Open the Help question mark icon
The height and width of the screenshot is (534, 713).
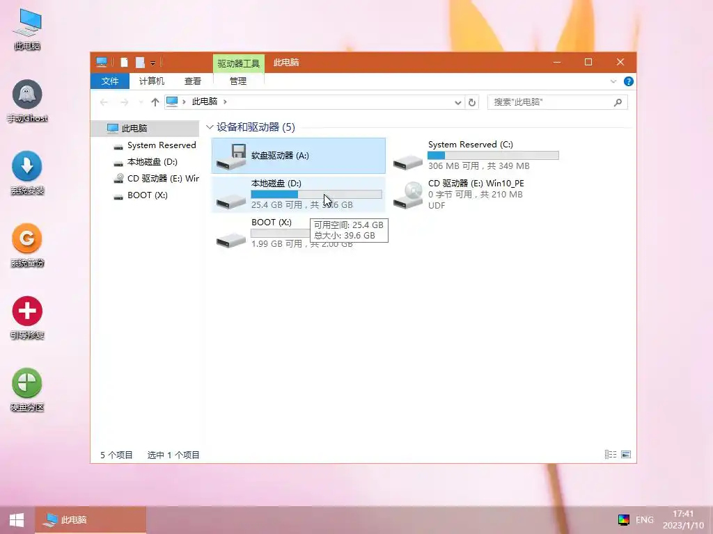pos(629,81)
